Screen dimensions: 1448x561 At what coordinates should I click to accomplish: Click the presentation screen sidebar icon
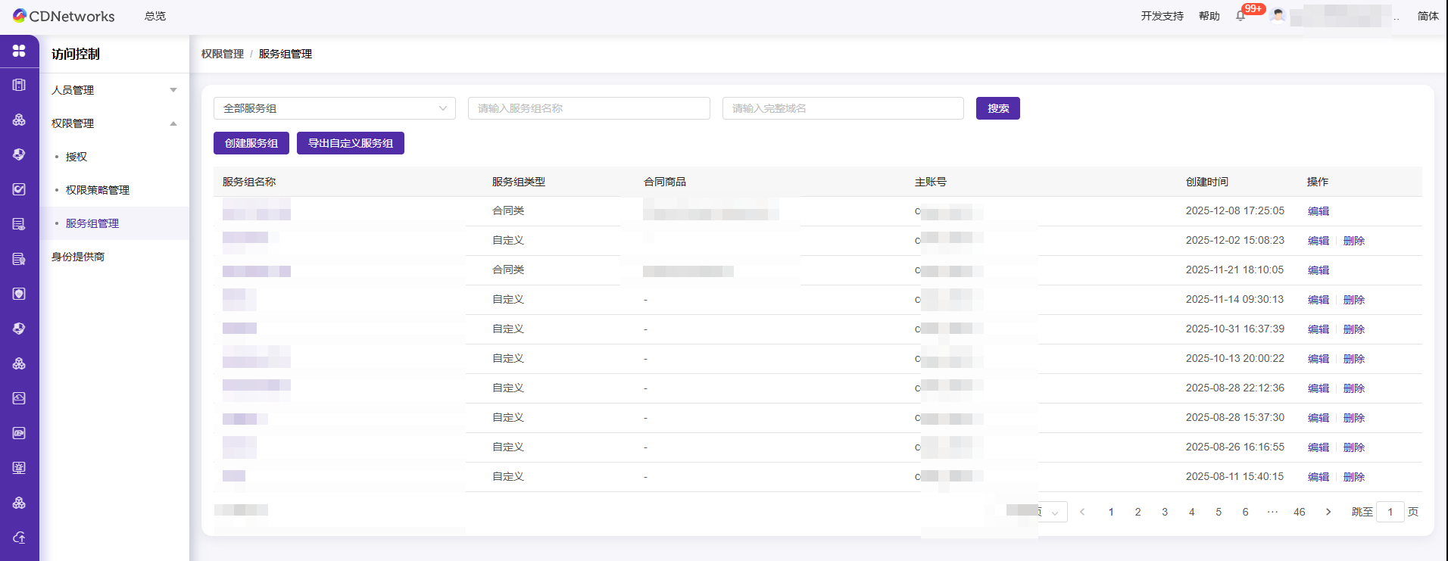pyautogui.click(x=19, y=468)
